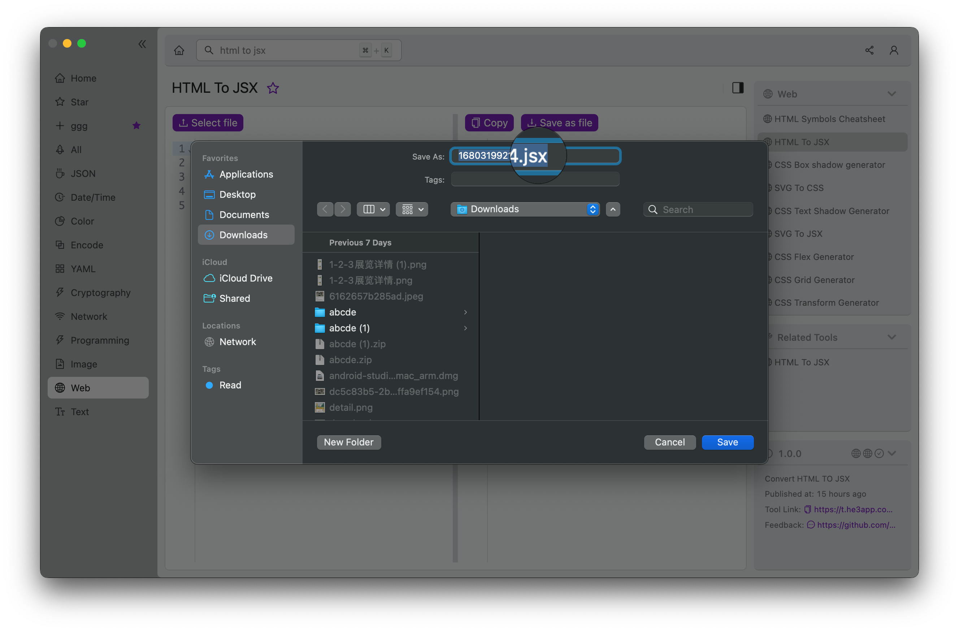Click the blue Save button
959x631 pixels.
pos(728,442)
